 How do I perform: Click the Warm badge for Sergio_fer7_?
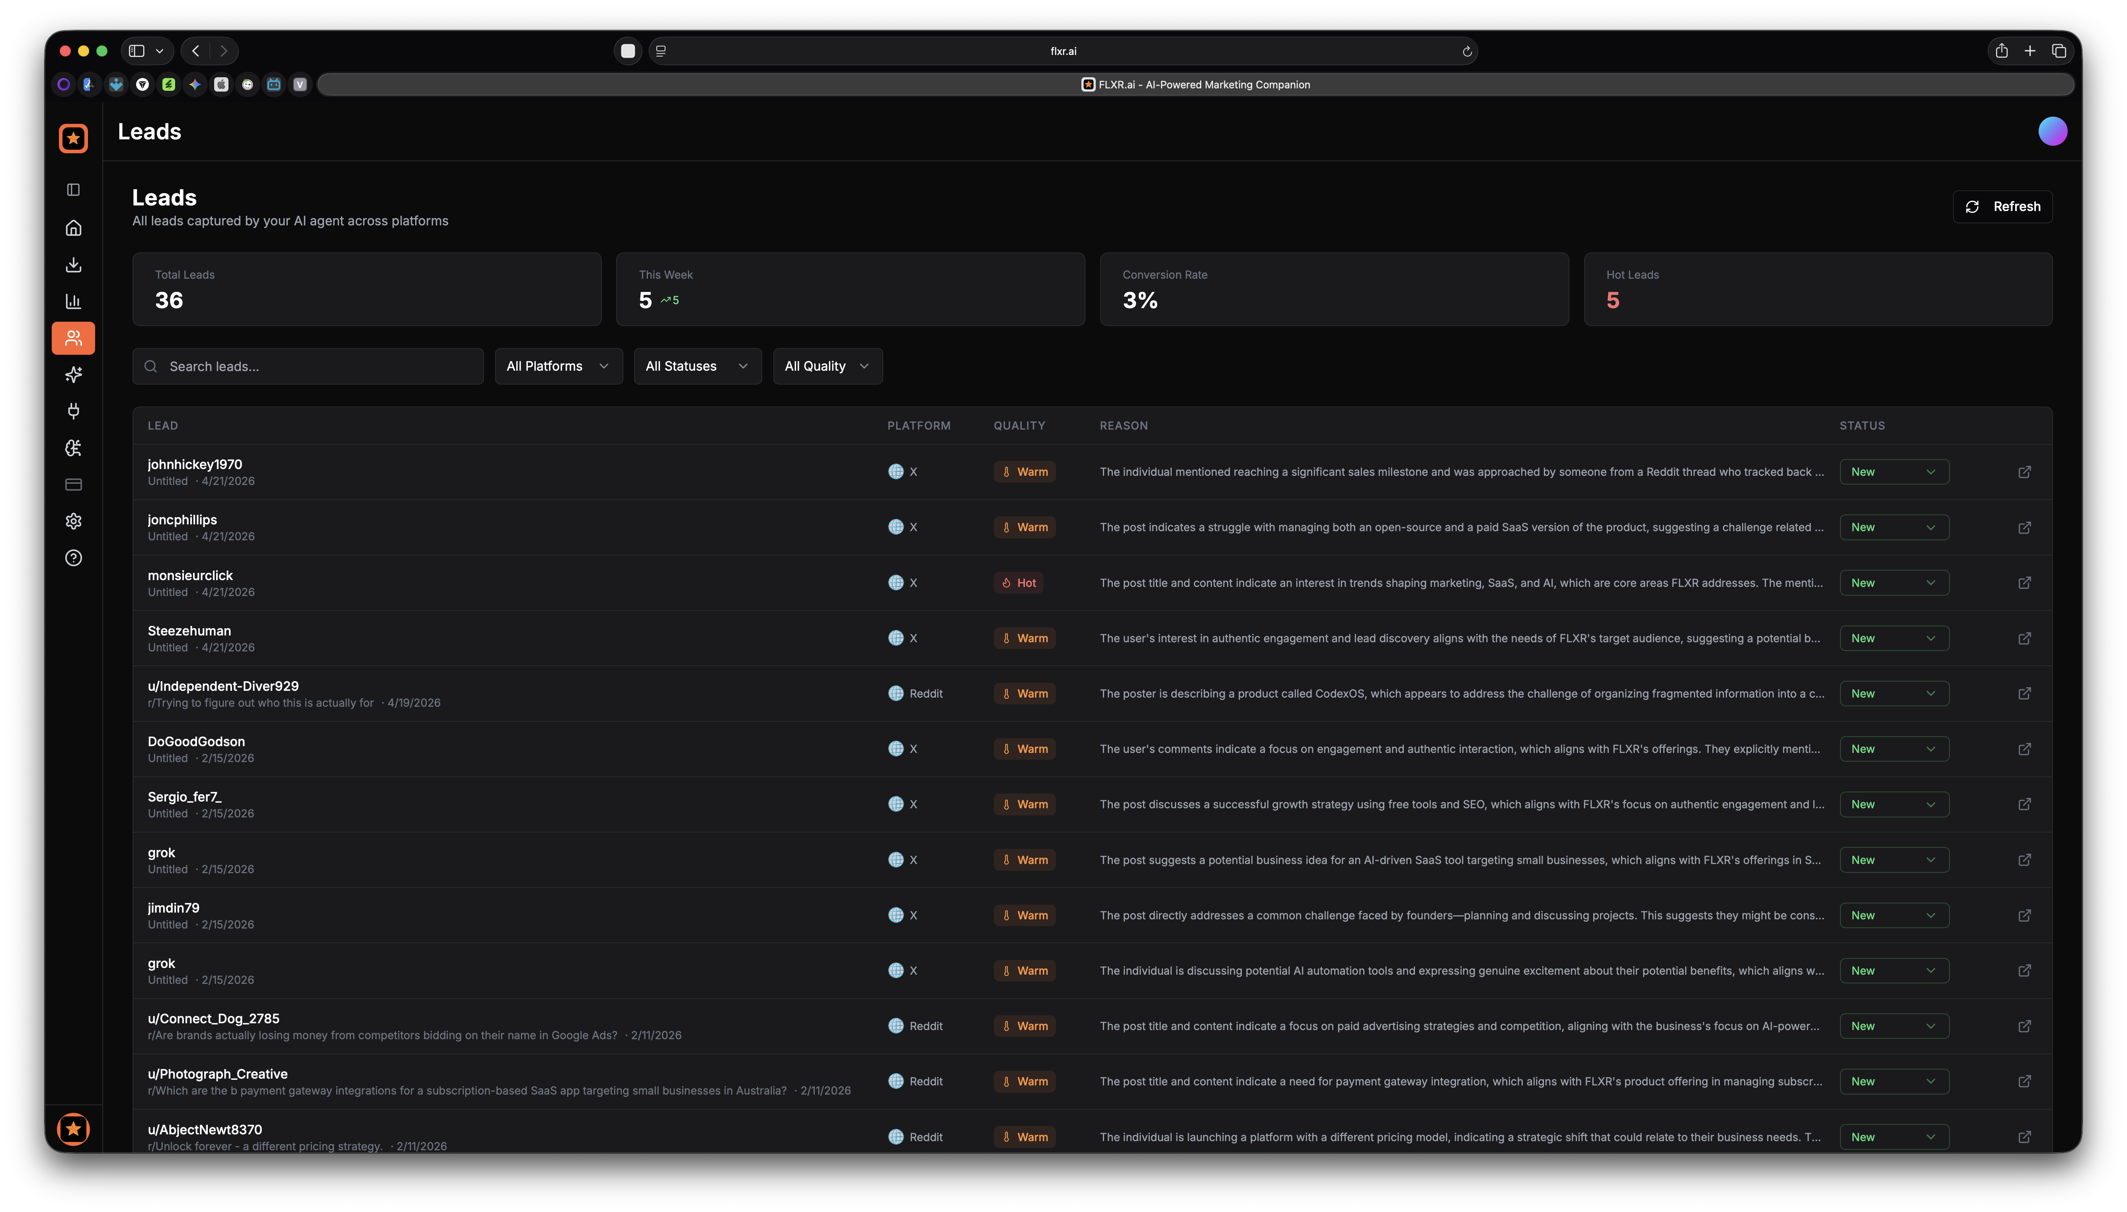pos(1024,804)
